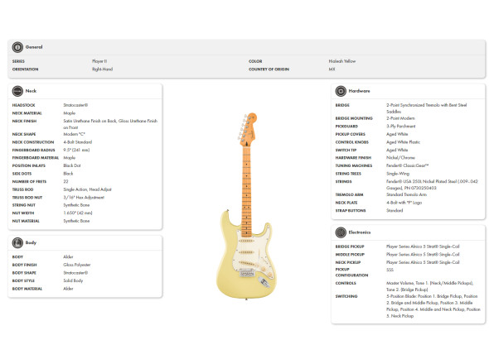Viewport: 489px width, 359px height.
Task: Click the 'SWITCHING' label
Action: click(346, 296)
